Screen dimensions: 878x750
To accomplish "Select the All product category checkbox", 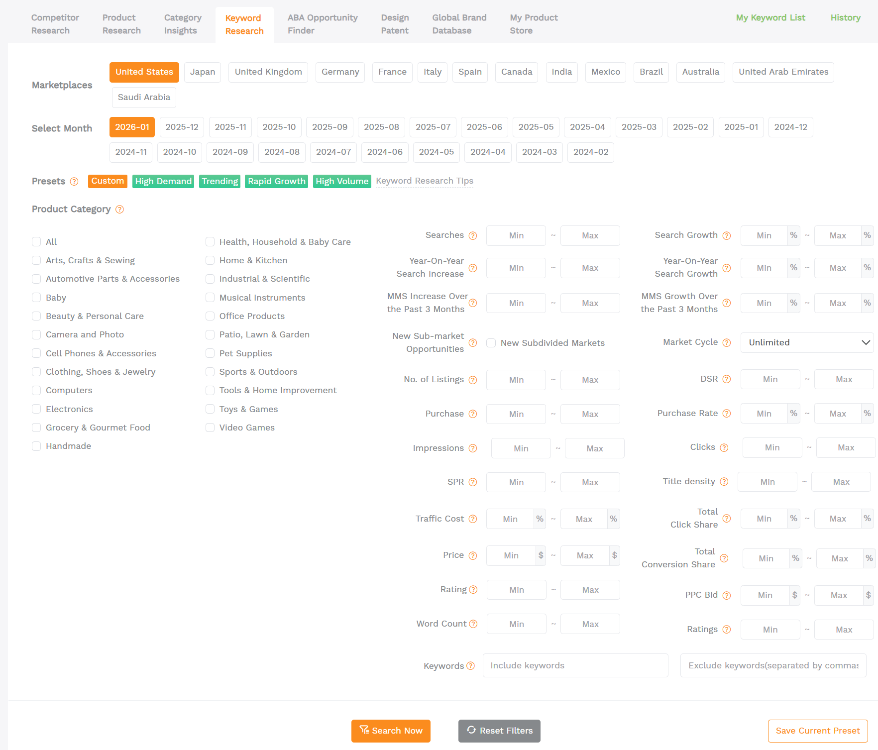I will tap(36, 241).
